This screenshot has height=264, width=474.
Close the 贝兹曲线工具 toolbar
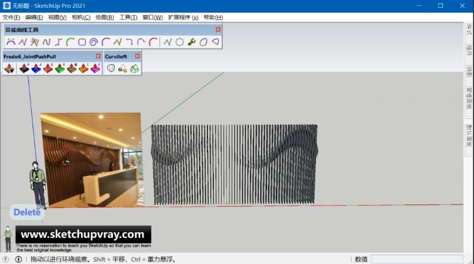pos(218,29)
